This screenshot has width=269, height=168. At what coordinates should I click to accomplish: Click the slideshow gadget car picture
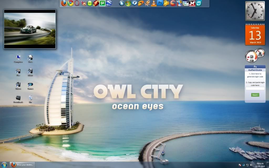click(x=30, y=29)
